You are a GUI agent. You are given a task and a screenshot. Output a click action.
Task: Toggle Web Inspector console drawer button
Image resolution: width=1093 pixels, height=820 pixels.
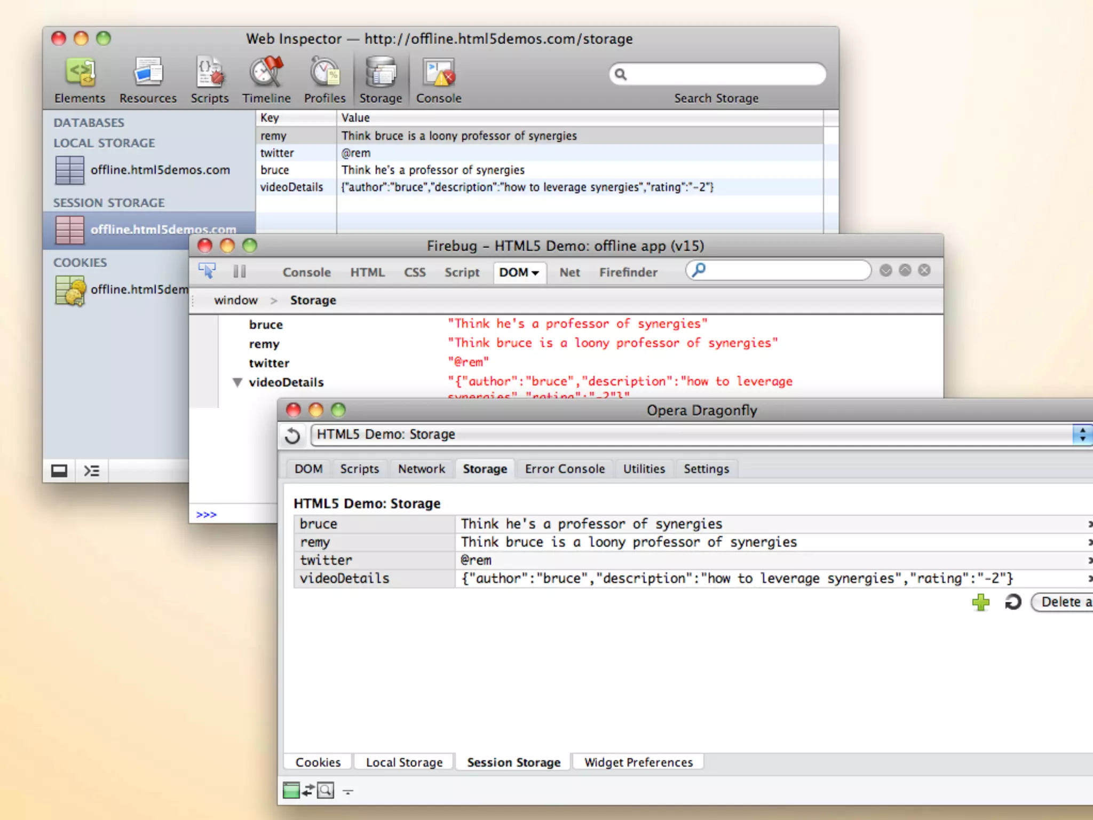pos(92,470)
